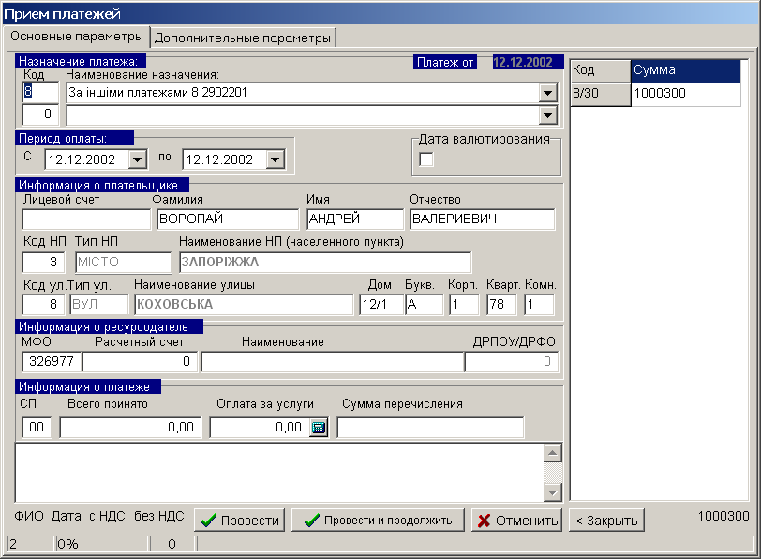This screenshot has width=761, height=559.
Task: Click the Дом field with 12/1
Action: pos(381,305)
